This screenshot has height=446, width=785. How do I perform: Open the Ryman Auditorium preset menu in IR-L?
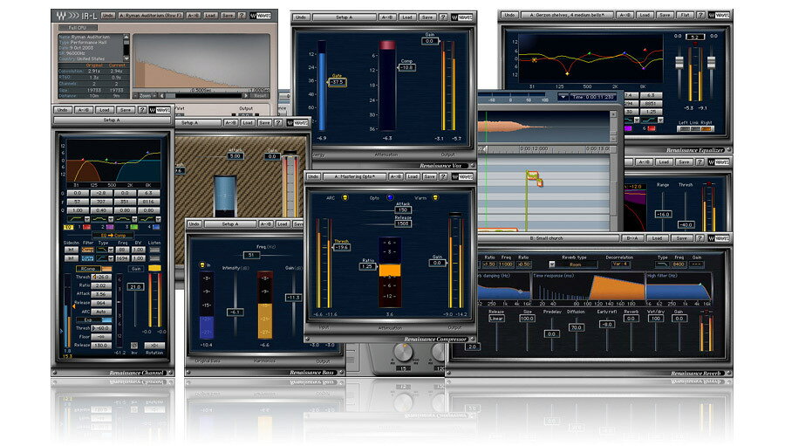[151, 16]
